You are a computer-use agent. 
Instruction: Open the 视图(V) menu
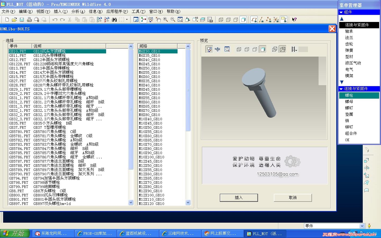click(x=43, y=11)
